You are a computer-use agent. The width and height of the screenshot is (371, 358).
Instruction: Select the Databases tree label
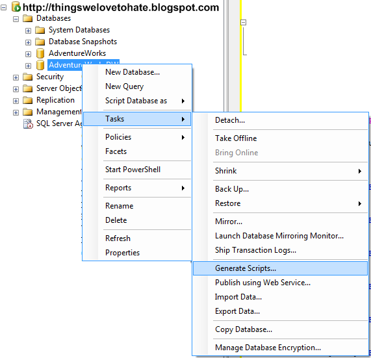coord(54,18)
